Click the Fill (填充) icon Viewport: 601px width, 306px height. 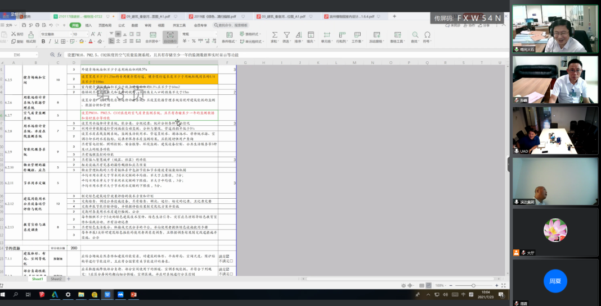[311, 35]
